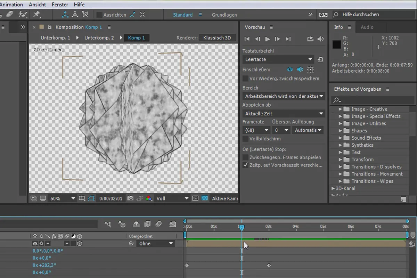Toggle include audio speaker icon
417x278 pixels.
[300, 69]
